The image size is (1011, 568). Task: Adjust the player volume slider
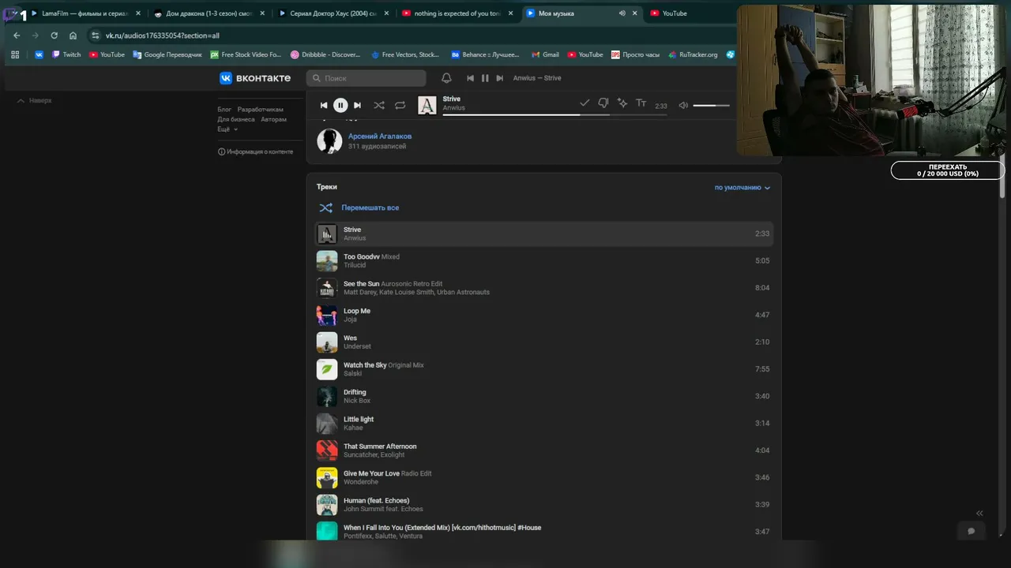[x=711, y=105]
